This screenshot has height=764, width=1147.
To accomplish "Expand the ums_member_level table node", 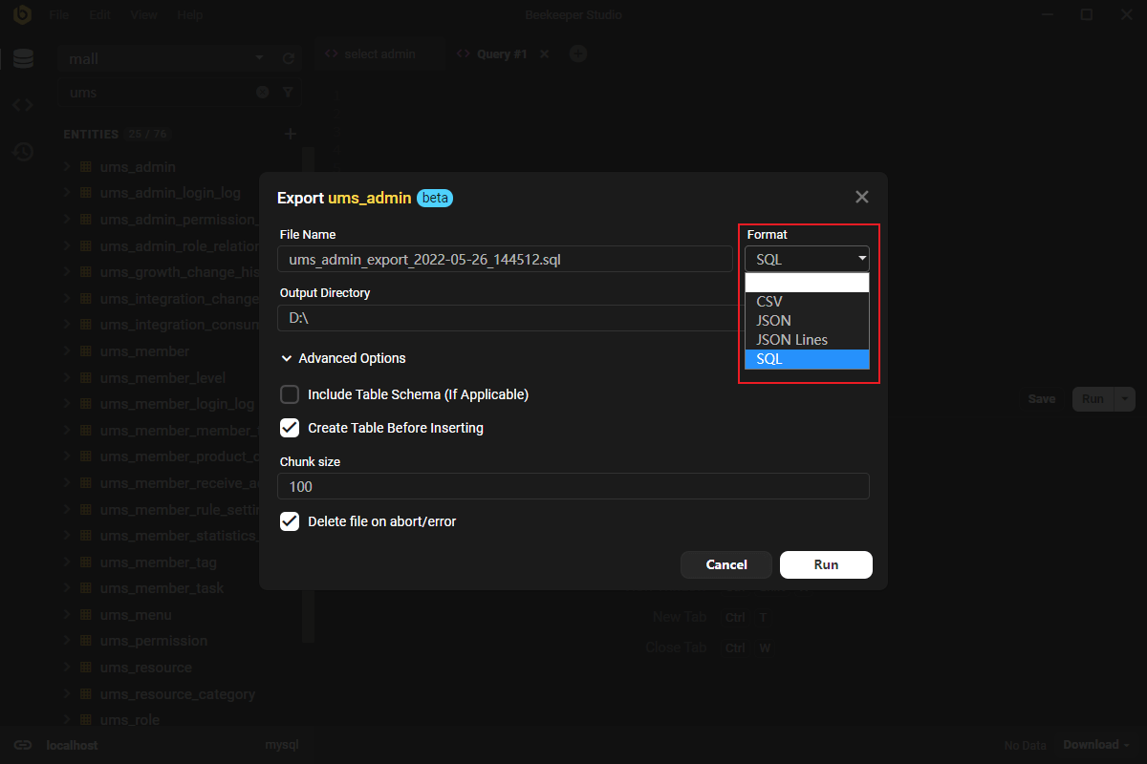I will click(67, 378).
